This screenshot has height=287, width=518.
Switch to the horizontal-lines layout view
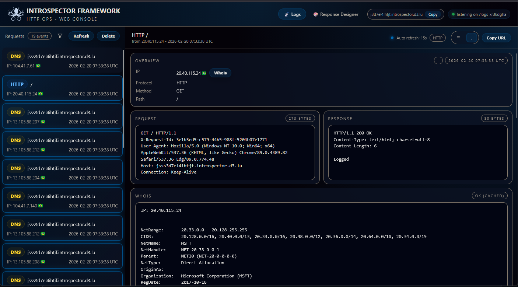click(458, 38)
